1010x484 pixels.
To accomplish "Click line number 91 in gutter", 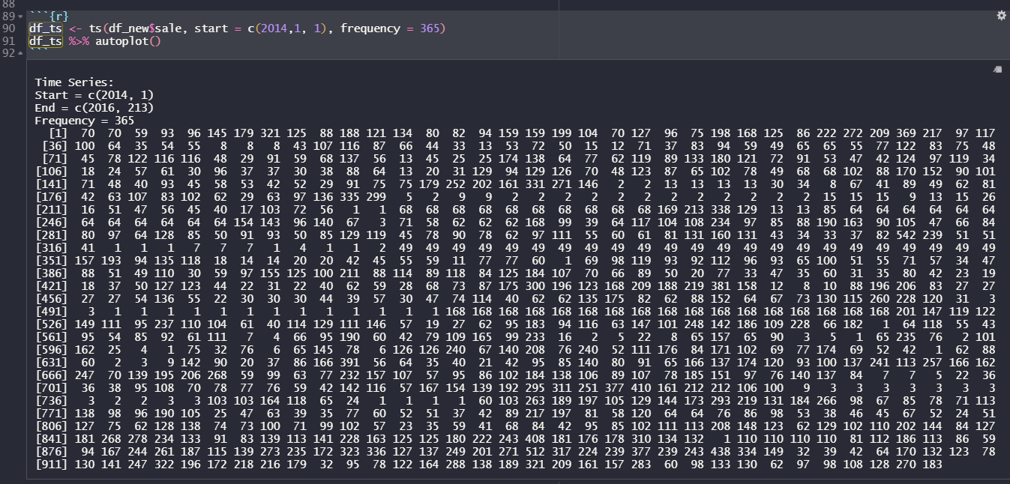I will (x=8, y=40).
